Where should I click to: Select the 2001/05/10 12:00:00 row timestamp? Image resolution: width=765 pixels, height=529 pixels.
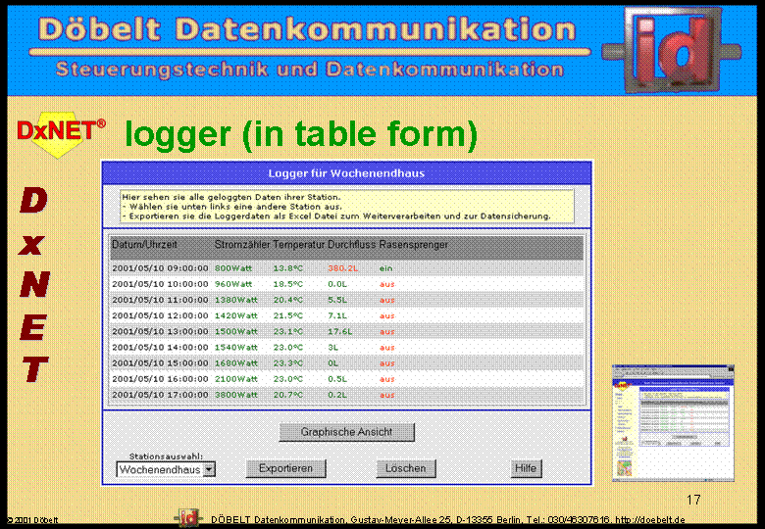pyautogui.click(x=160, y=315)
